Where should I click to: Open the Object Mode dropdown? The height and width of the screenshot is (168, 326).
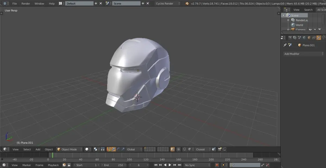point(69,149)
